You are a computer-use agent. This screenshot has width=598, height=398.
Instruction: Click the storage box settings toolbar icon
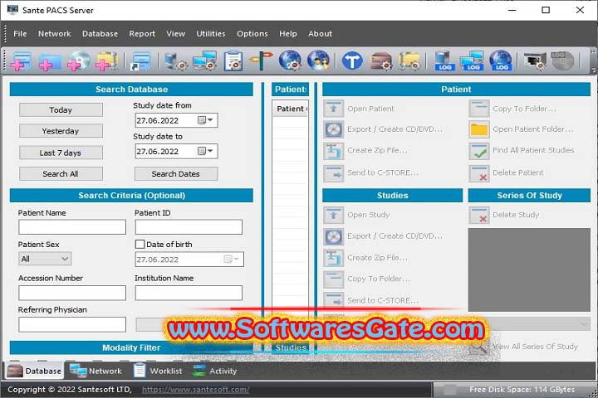pos(381,61)
